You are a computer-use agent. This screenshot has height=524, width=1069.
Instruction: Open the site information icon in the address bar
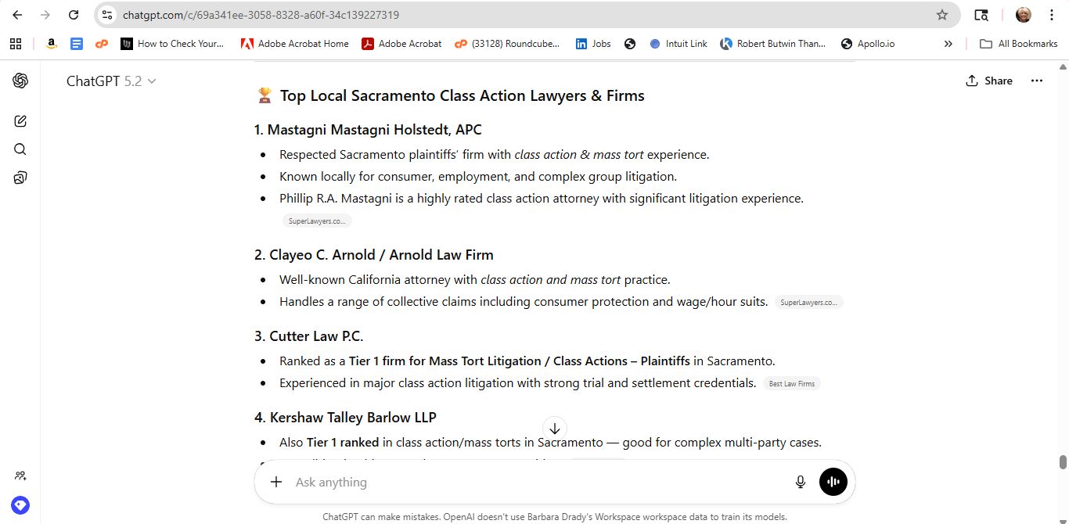click(x=108, y=15)
